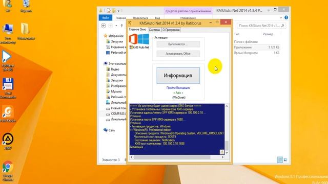The image size is (328, 184).
Task: Select COMPASS drive in navigation pane
Action: pos(116,113)
